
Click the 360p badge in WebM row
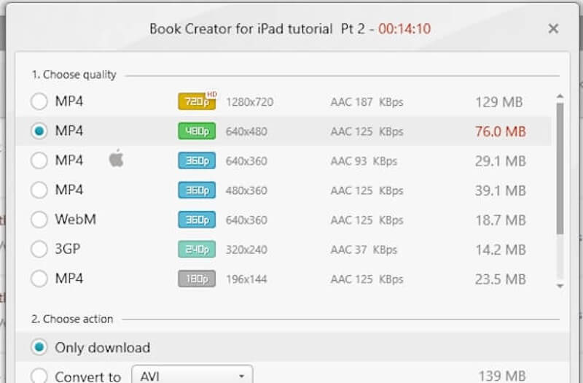click(197, 220)
